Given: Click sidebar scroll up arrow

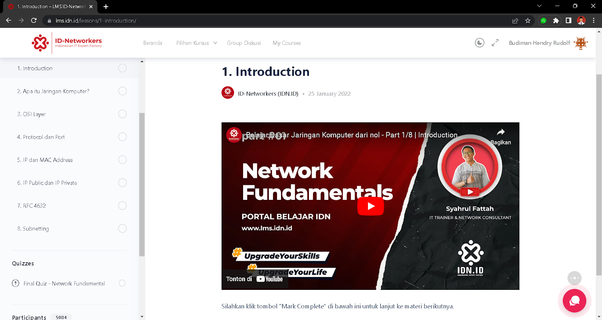Looking at the screenshot, I should (142, 61).
